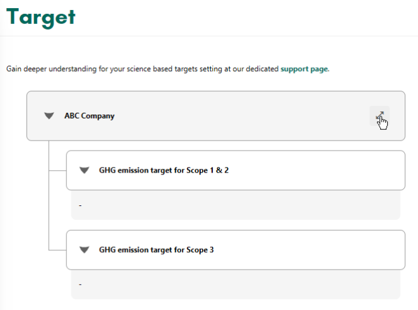Click the tree connector line to Scope 1 & 2
The image size is (418, 310).
click(57, 171)
